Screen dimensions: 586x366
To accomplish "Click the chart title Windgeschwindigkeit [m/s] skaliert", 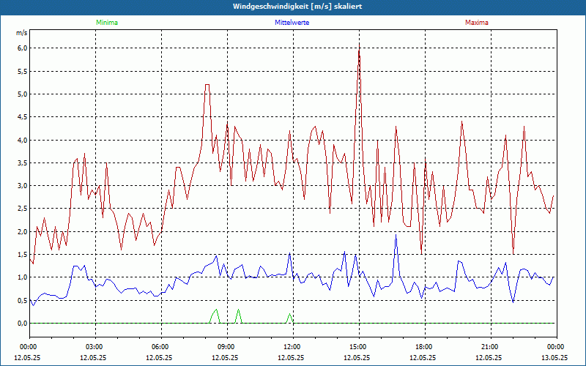I will [297, 7].
